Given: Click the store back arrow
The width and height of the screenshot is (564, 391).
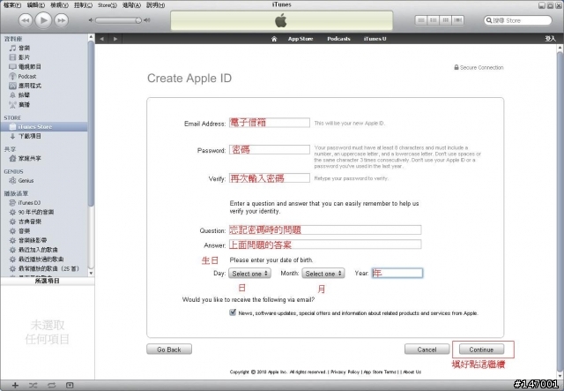Looking at the screenshot, I should click(x=102, y=39).
